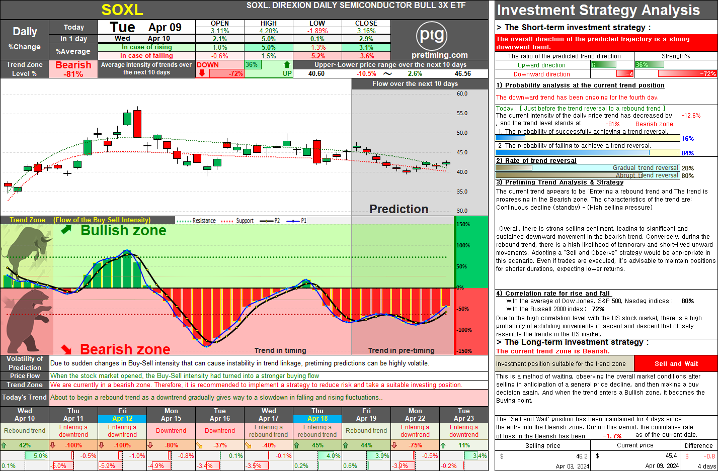Select the highlighted Thu Apr 18 column header

[x=317, y=415]
